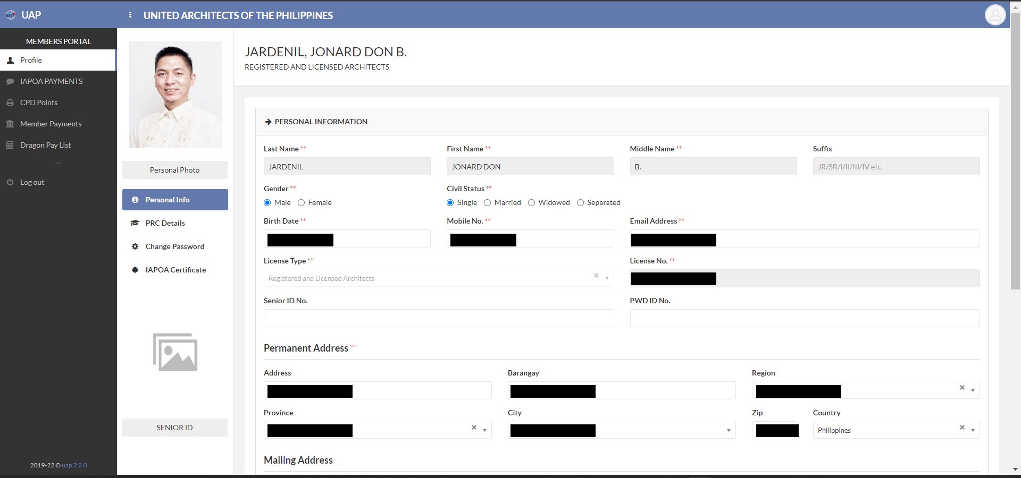Open the Country dropdown showing Philippines

[896, 430]
